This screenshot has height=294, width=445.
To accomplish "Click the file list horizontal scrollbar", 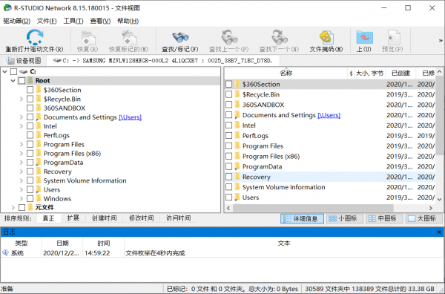I will [x=313, y=208].
